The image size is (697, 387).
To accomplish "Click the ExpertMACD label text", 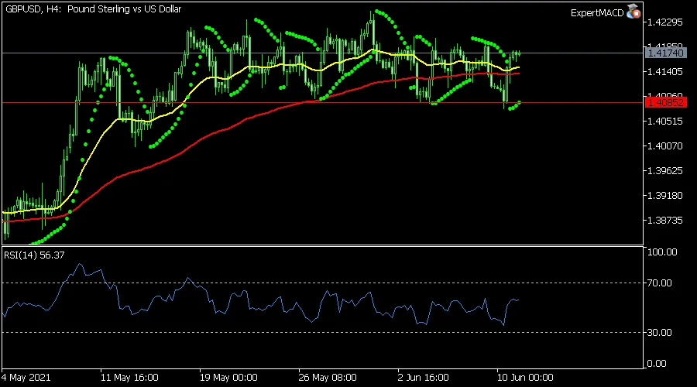I will pyautogui.click(x=597, y=13).
